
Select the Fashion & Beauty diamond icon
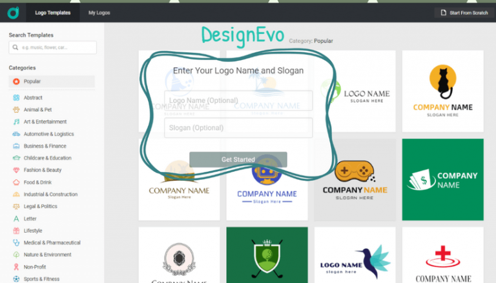coord(15,170)
